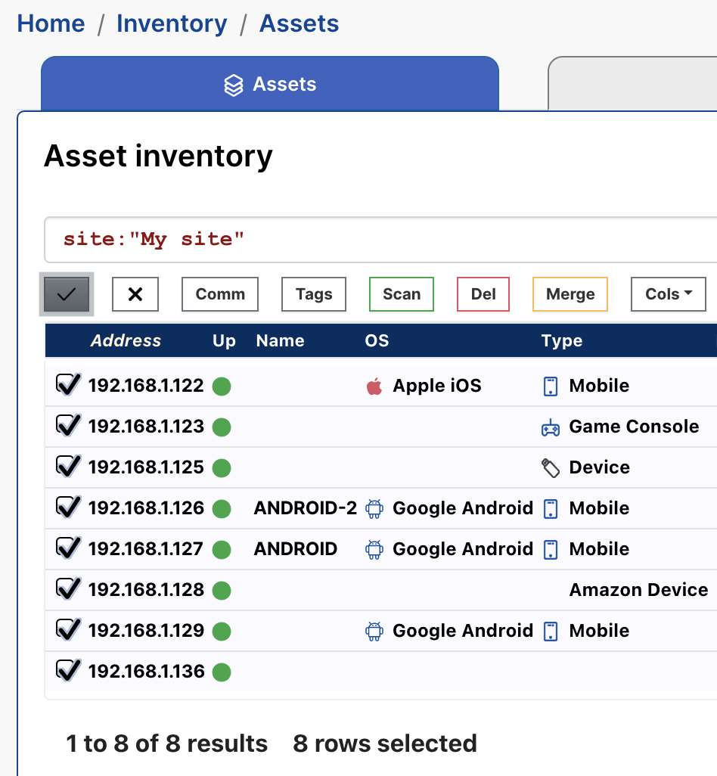Click the Merge button
Image resolution: width=717 pixels, height=776 pixels.
(570, 294)
